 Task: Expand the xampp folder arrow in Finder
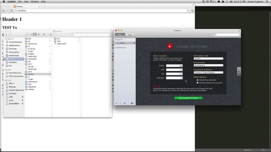click(50, 89)
